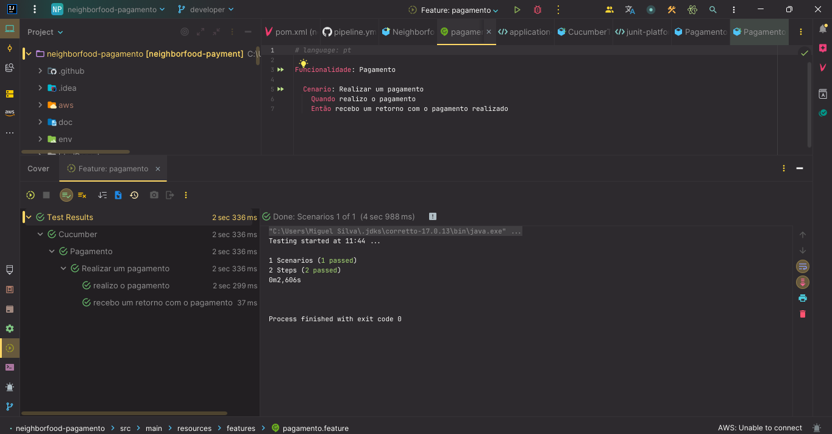
Task: Toggle scroll to end in console
Action: [803, 282]
